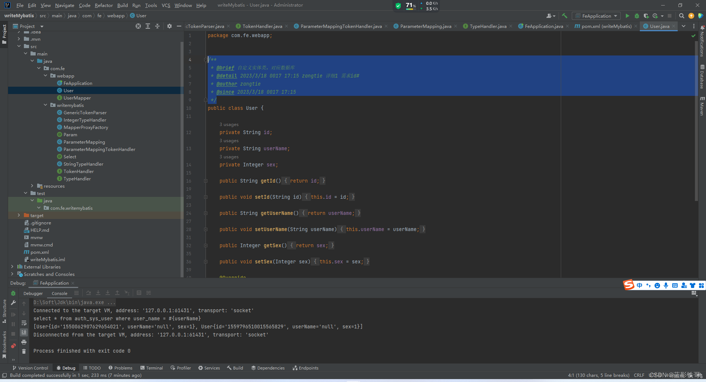Run FeApplication with coverage
This screenshot has width=706, height=382.
click(646, 16)
